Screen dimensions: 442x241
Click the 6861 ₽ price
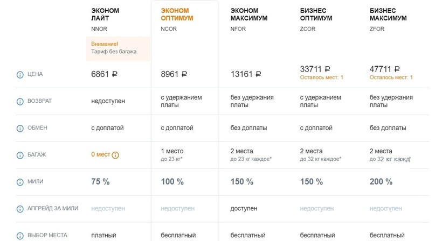click(x=104, y=74)
